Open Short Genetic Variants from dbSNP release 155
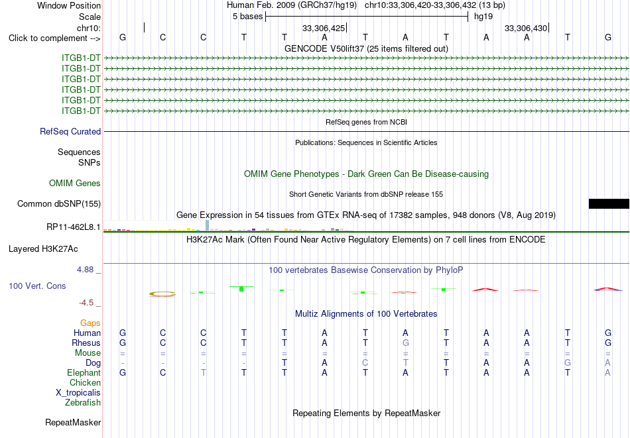This screenshot has width=630, height=438. tap(366, 194)
